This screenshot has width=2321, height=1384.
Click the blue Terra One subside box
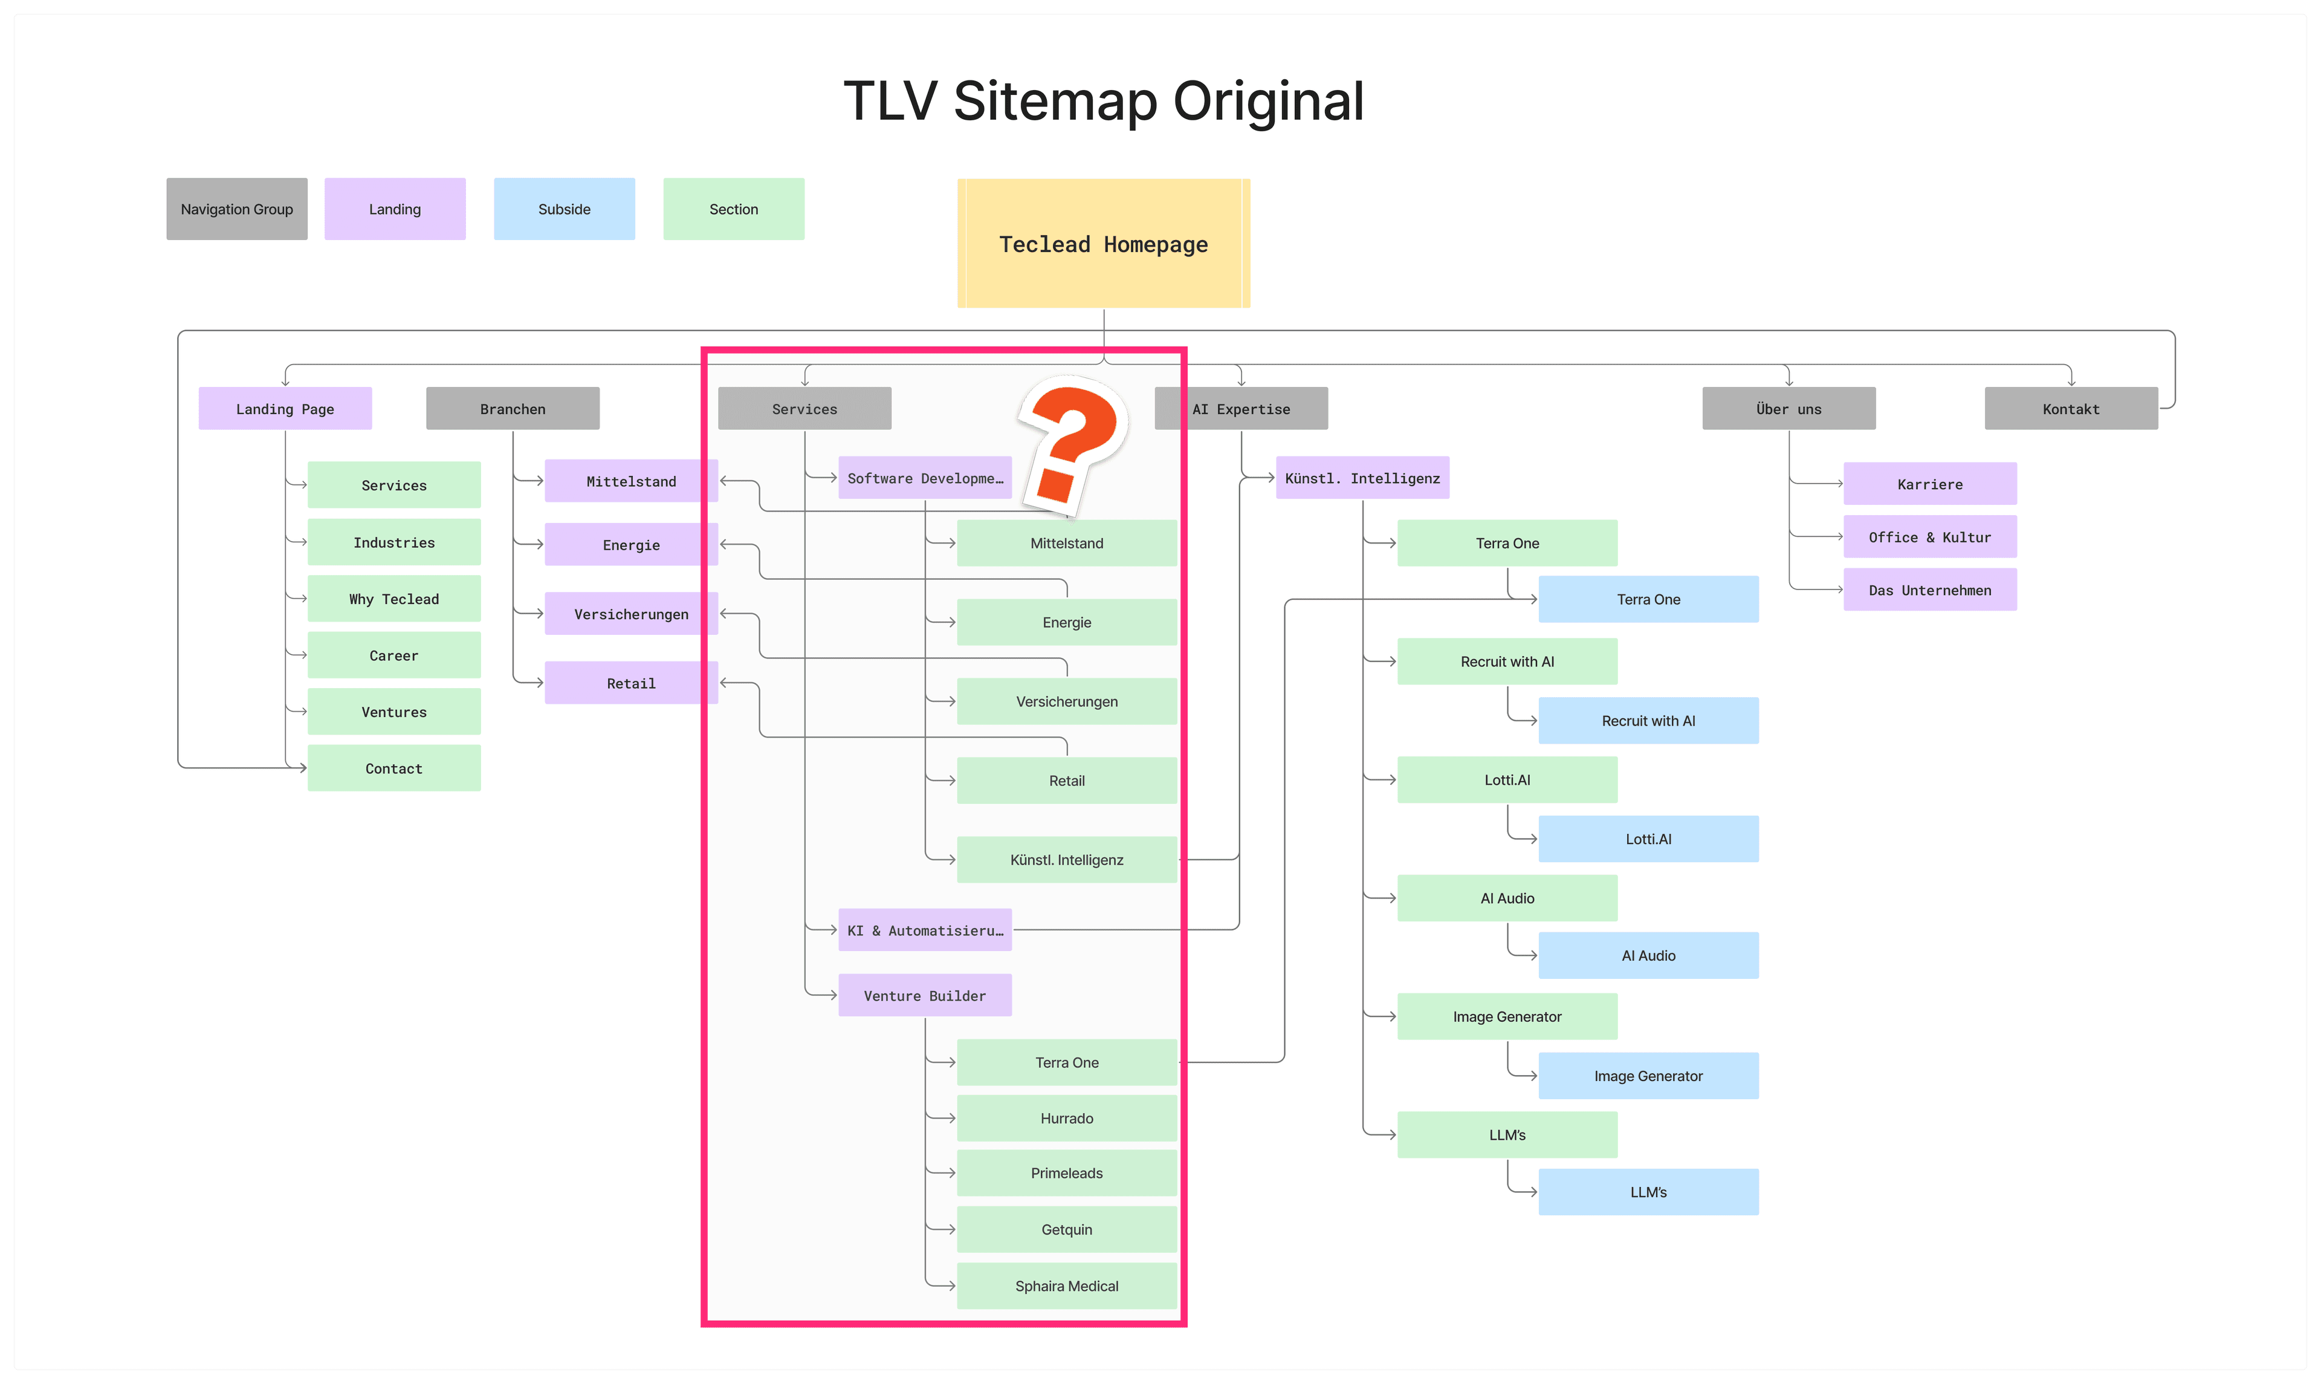1648,599
